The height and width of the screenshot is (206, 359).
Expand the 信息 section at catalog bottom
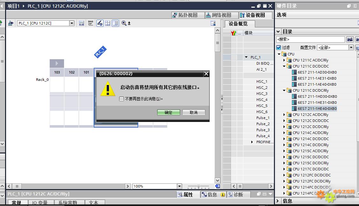(x=278, y=201)
